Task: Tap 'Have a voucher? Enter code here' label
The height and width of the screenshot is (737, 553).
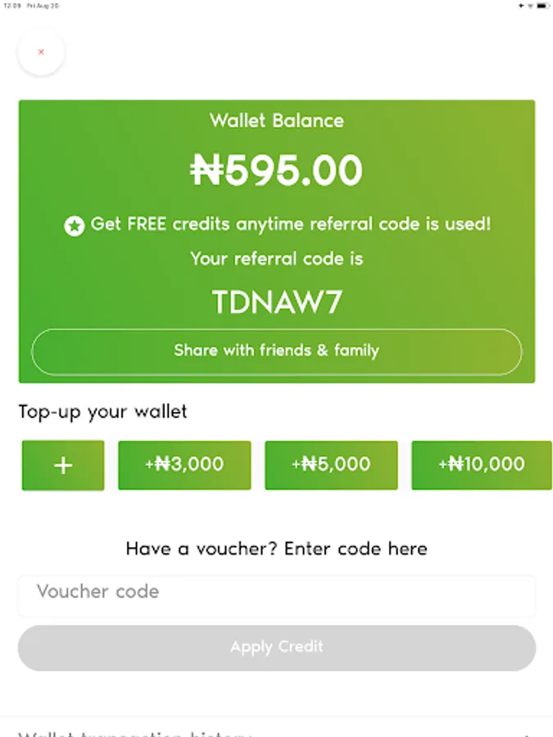Action: point(277,549)
